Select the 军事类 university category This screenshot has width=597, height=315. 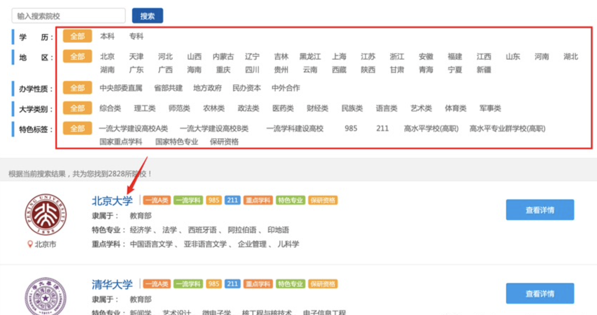(x=490, y=108)
